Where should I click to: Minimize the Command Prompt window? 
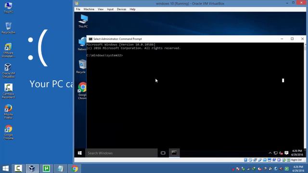click(282, 39)
